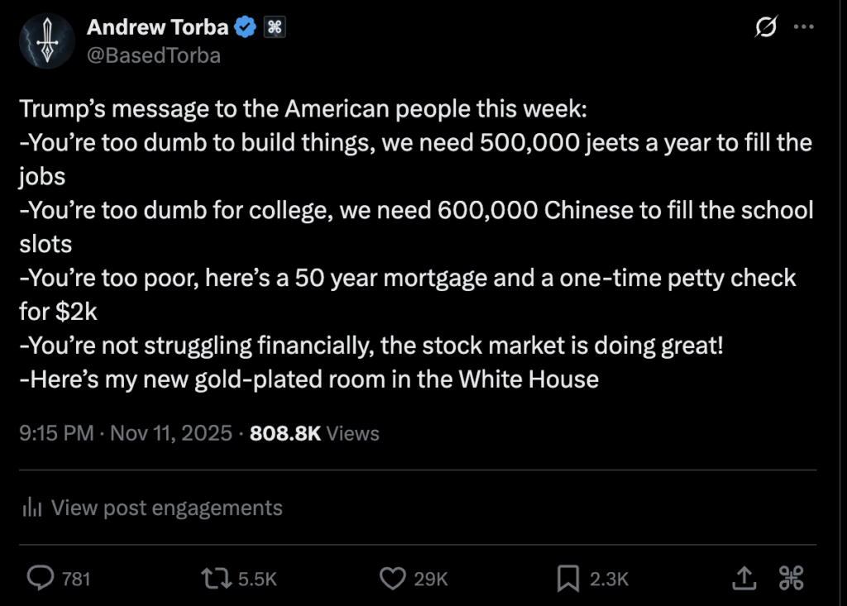
Task: Click the Grok icon at top right
Action: pyautogui.click(x=767, y=27)
